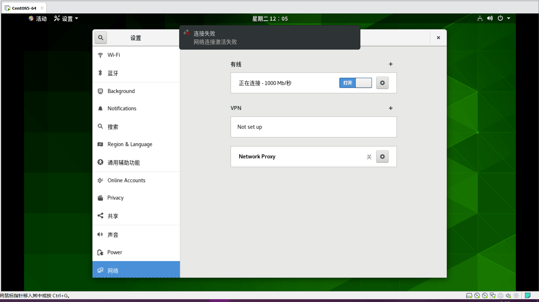The width and height of the screenshot is (539, 302).
Task: Click the search icon in Settings header
Action: tap(100, 38)
